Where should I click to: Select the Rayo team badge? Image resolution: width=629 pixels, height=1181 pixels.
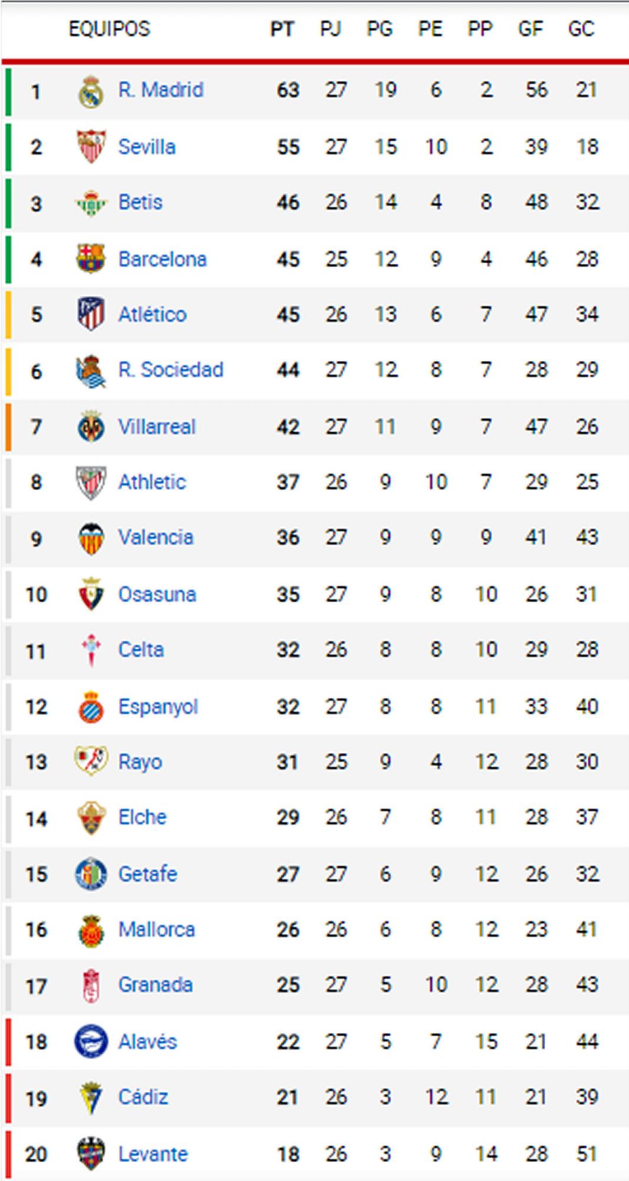coord(93,762)
